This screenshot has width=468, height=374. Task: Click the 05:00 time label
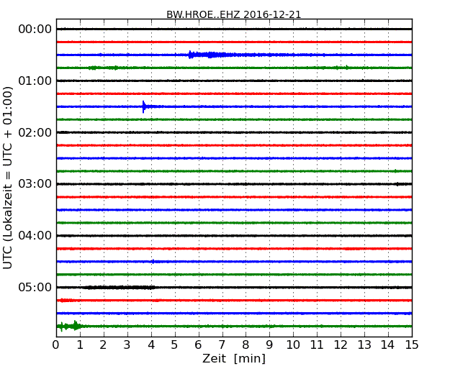[35, 287]
